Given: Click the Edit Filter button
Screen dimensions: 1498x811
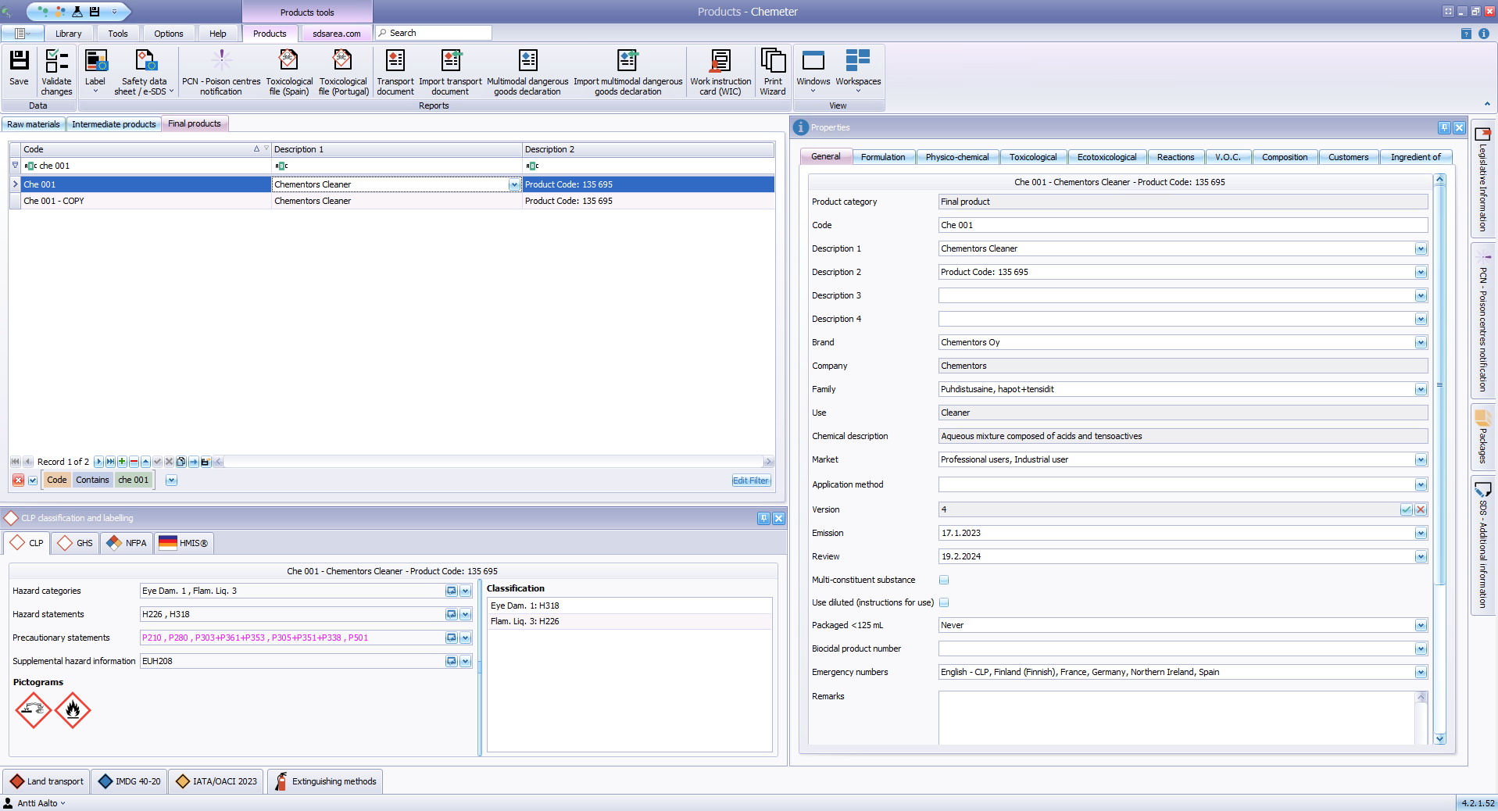Looking at the screenshot, I should [x=749, y=480].
